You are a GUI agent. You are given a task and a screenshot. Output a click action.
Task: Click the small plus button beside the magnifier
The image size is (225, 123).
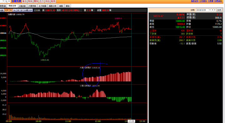pos(9,1)
